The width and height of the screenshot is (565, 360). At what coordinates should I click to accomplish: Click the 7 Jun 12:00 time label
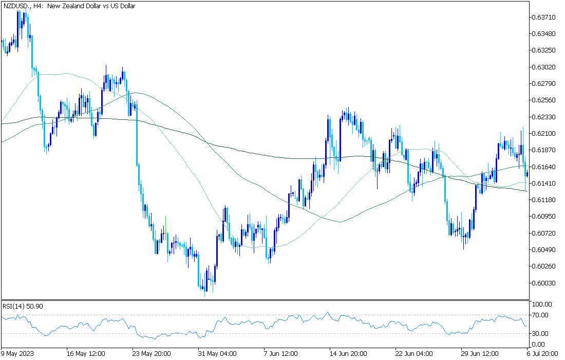pyautogui.click(x=280, y=353)
